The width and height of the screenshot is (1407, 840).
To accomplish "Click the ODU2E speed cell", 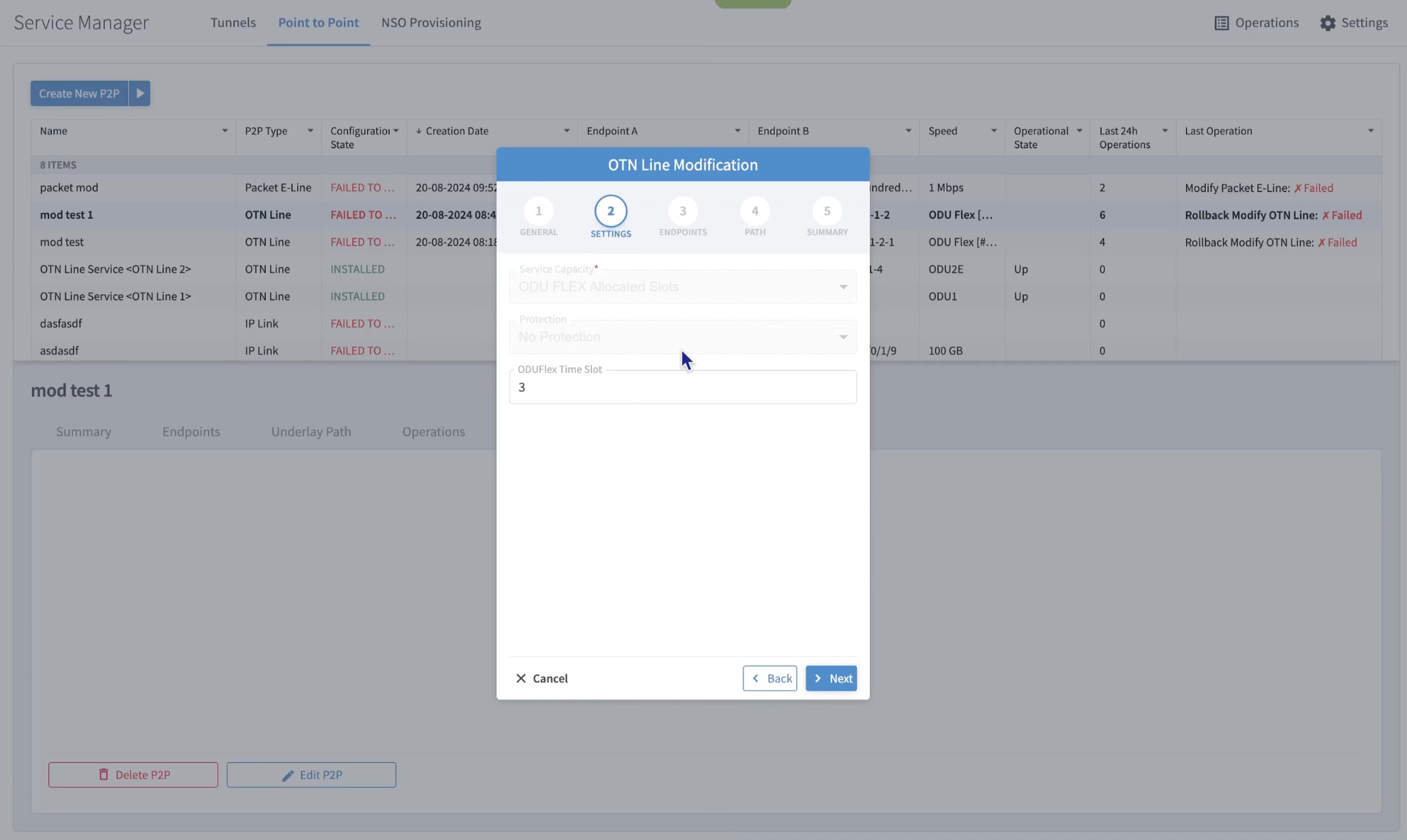I will [945, 269].
